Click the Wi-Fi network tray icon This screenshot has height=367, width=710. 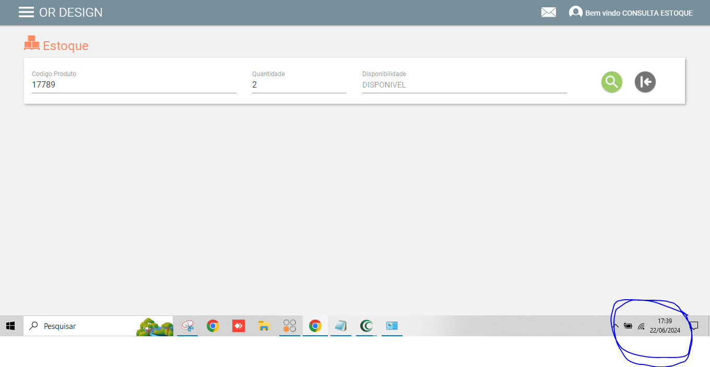point(641,326)
